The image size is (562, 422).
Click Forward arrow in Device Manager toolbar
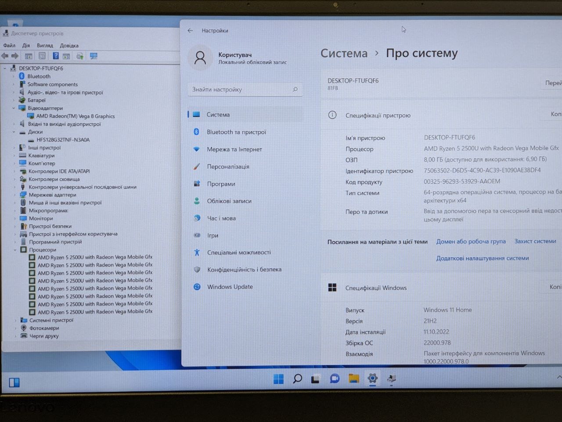pyautogui.click(x=15, y=56)
